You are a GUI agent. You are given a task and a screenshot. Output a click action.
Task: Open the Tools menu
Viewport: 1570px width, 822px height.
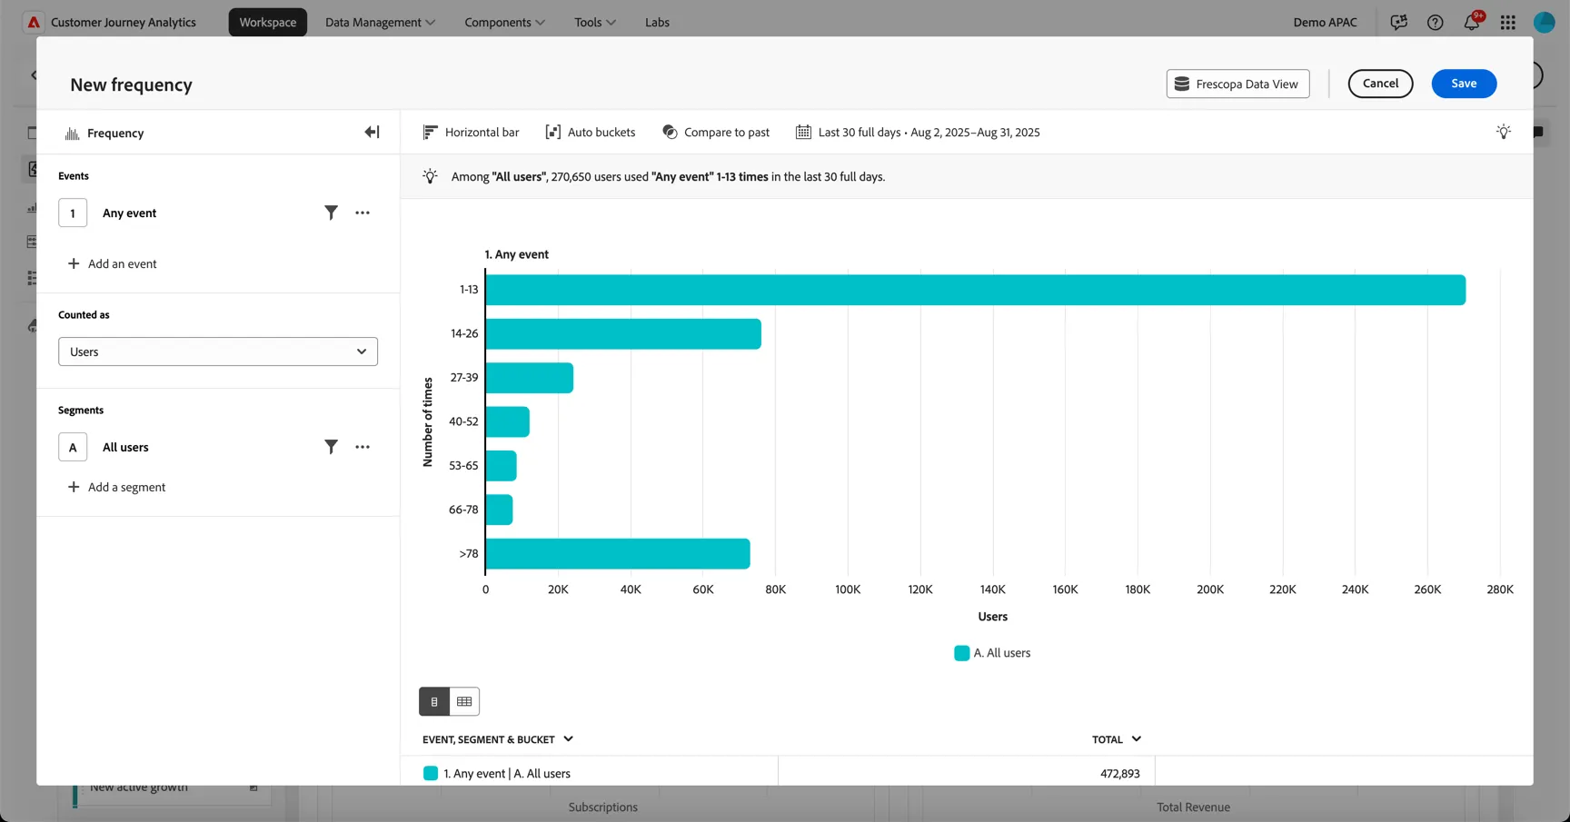pos(595,22)
